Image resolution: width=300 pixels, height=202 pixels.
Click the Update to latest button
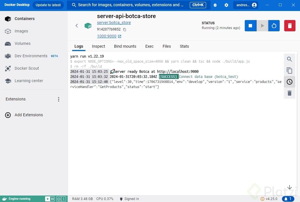[x=48, y=5]
